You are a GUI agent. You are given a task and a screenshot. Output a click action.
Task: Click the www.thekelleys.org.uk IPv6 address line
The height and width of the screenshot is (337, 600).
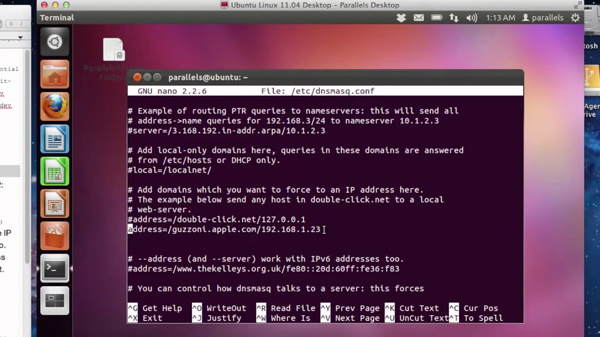[x=263, y=269]
